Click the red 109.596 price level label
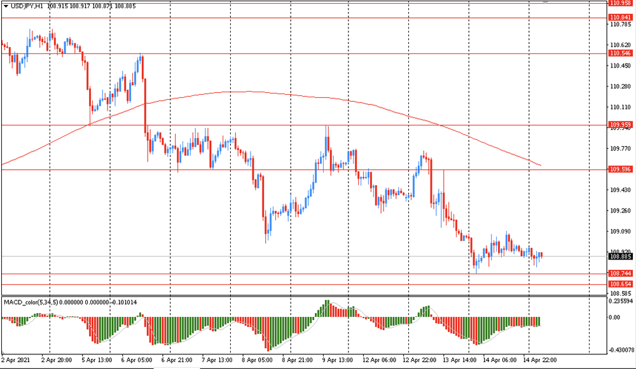Screen dimensions: 636x369 point(621,169)
